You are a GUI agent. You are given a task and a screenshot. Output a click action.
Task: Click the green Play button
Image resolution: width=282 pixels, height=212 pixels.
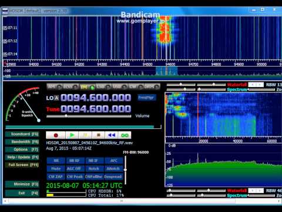pos(72,135)
